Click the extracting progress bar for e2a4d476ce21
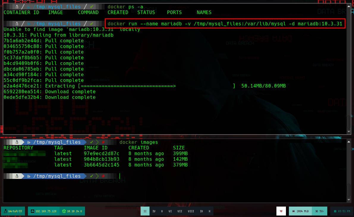 click(x=157, y=86)
